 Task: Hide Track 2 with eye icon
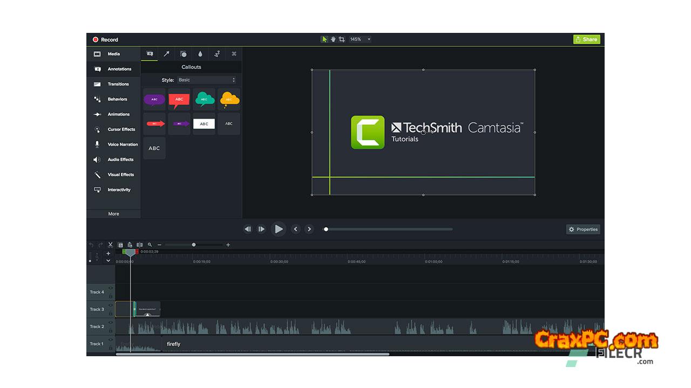pyautogui.click(x=111, y=323)
